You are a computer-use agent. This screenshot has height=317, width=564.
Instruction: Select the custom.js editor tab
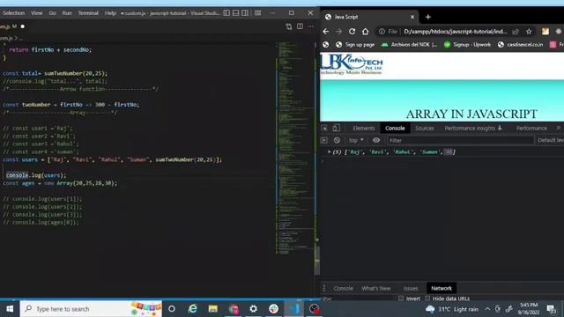12,26
